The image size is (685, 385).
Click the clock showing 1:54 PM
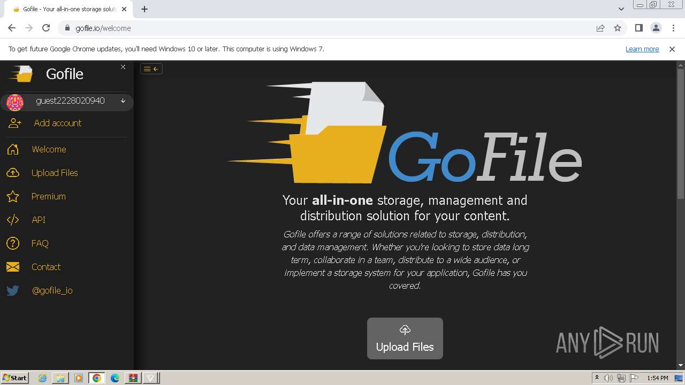[x=657, y=378]
